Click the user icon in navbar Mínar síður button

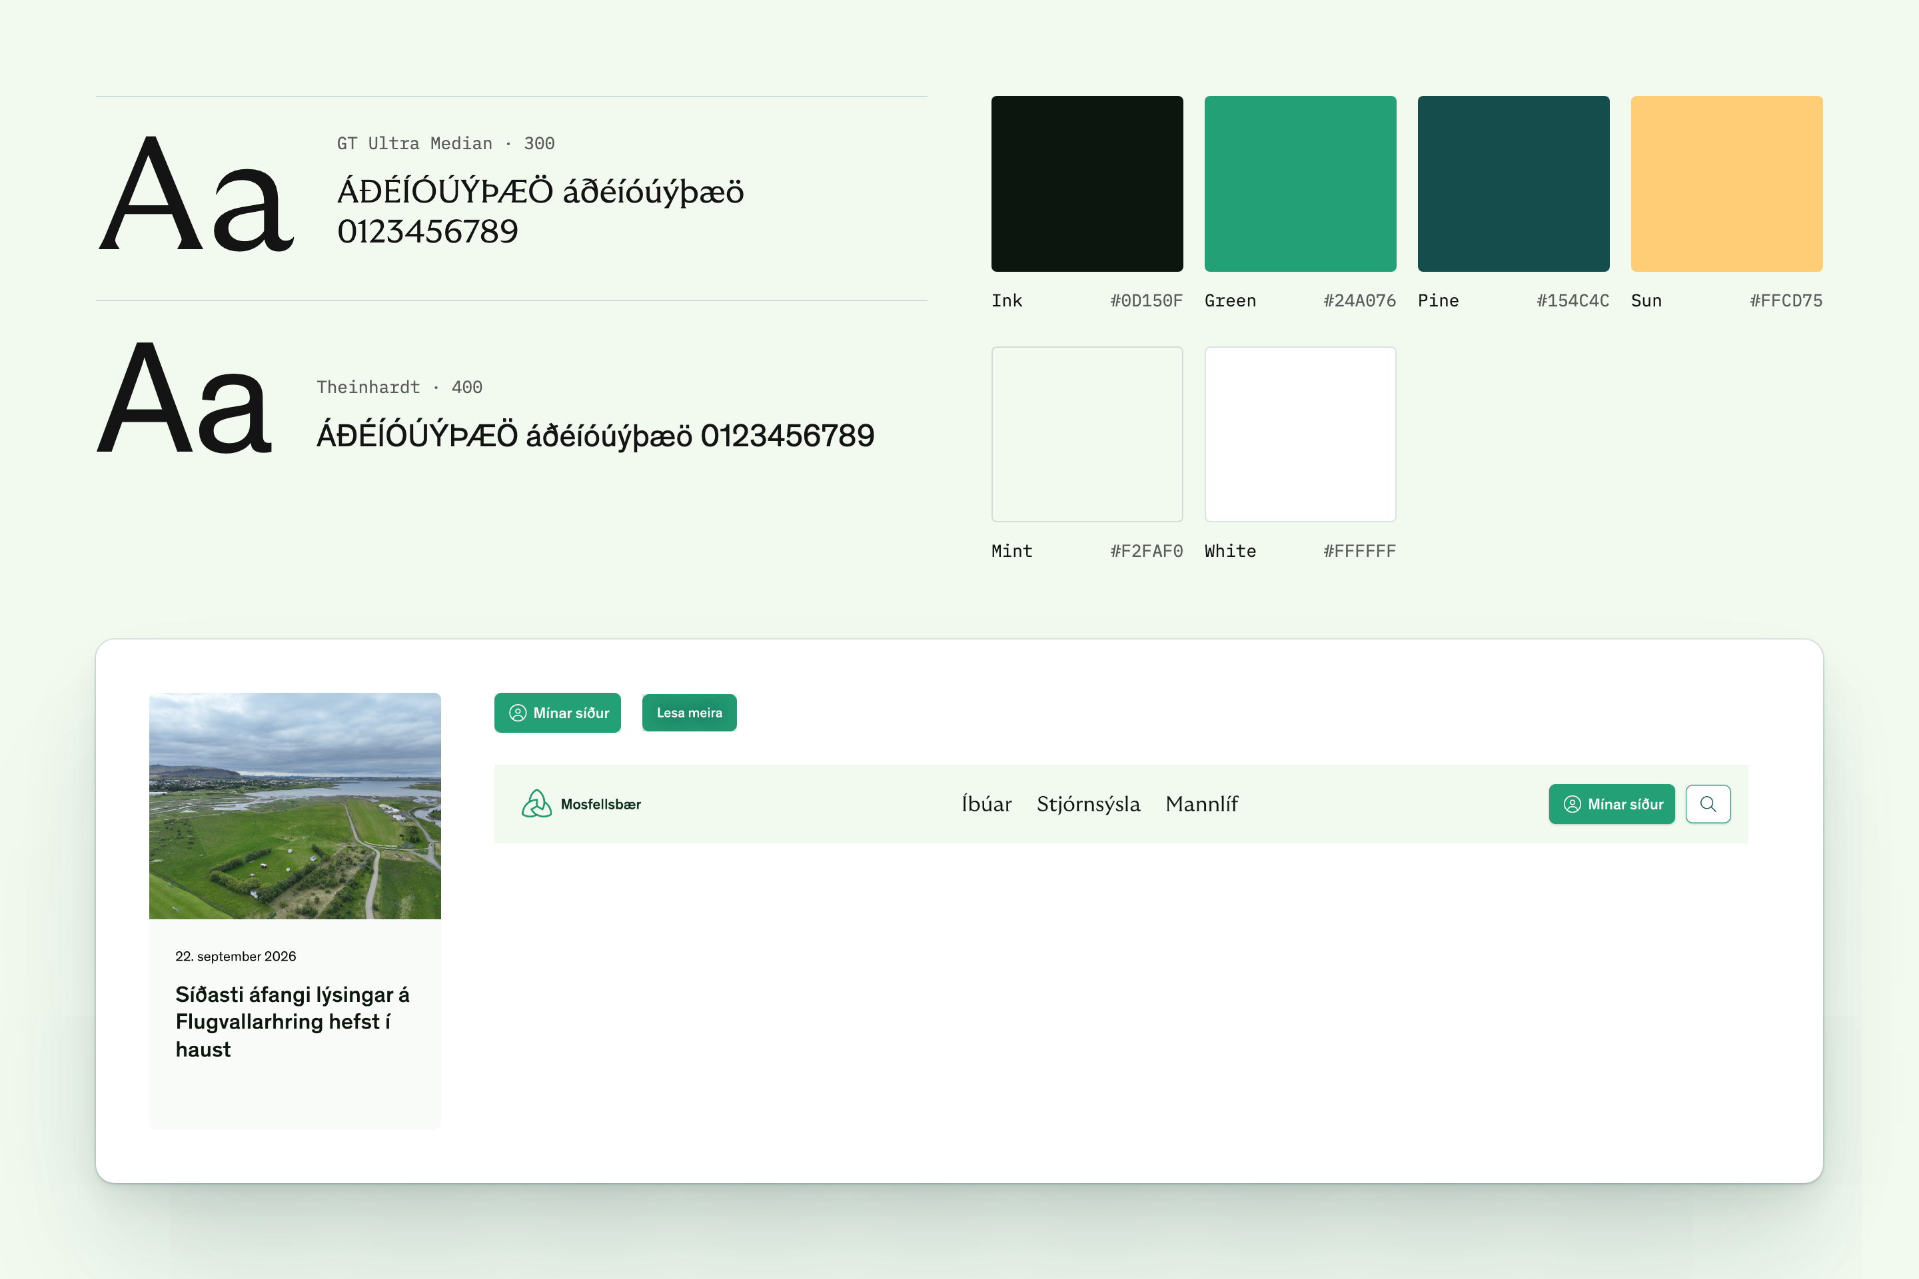pos(1573,804)
